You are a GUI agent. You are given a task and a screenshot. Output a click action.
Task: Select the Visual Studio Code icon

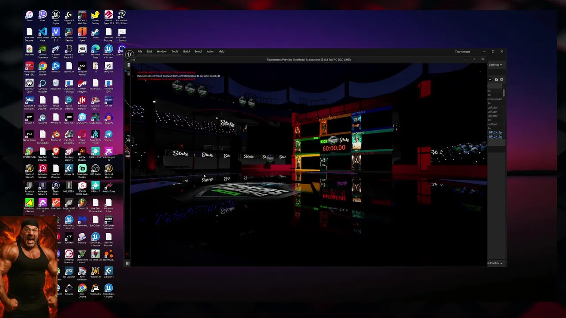[x=42, y=35]
